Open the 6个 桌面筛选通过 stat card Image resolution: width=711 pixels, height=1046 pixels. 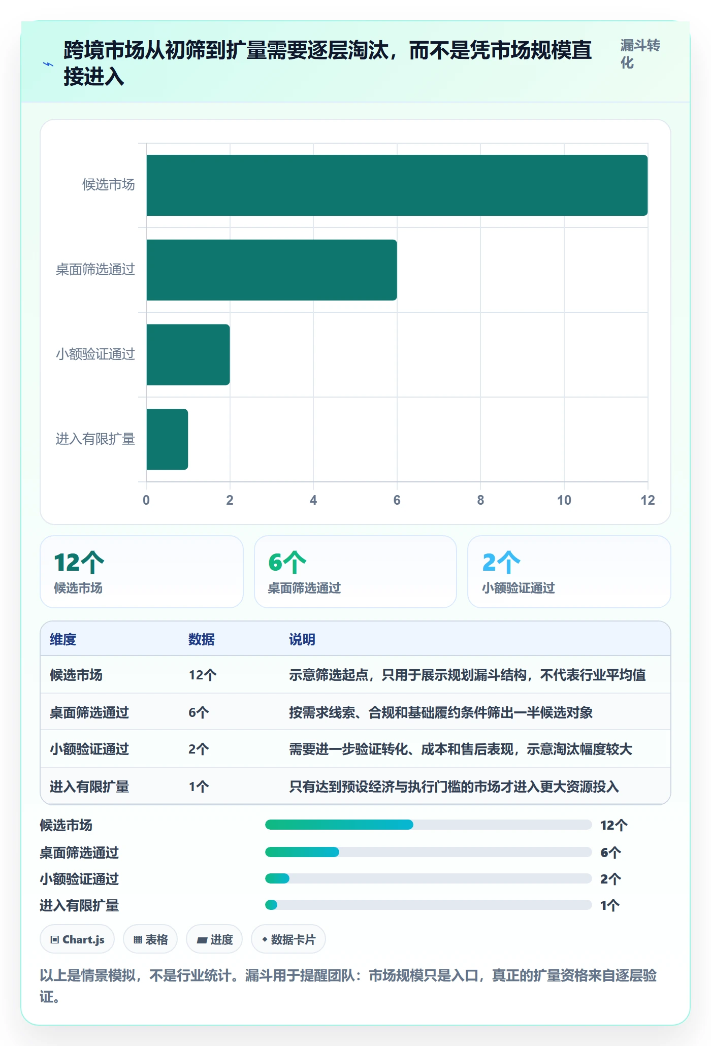(355, 572)
